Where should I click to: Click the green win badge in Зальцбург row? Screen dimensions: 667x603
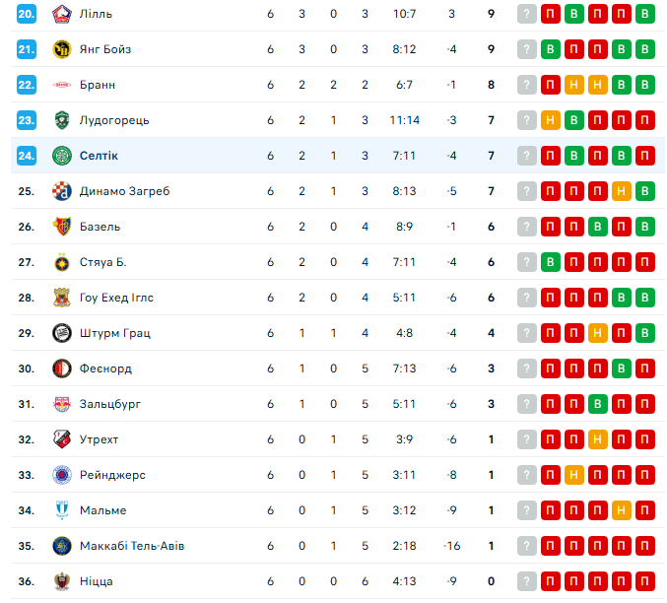pyautogui.click(x=597, y=404)
